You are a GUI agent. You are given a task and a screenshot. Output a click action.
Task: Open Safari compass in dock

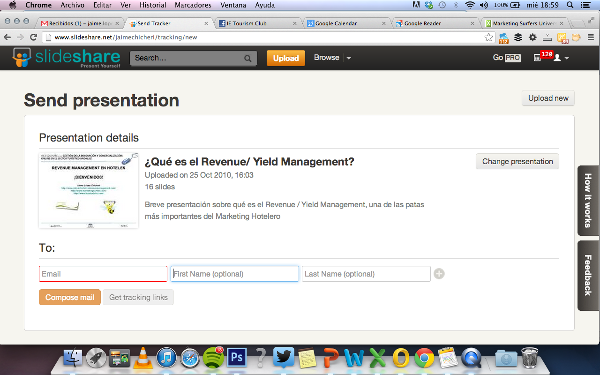coord(190,359)
